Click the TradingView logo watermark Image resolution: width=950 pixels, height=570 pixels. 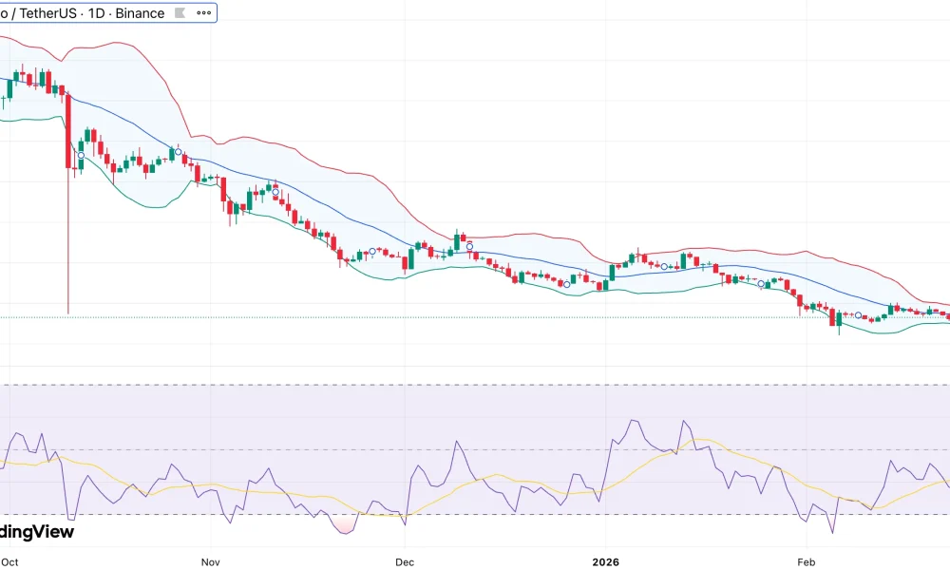click(36, 532)
